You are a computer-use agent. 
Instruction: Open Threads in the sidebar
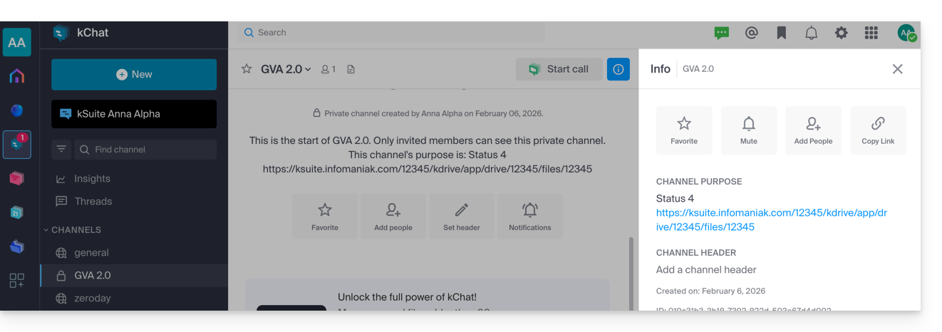(93, 202)
